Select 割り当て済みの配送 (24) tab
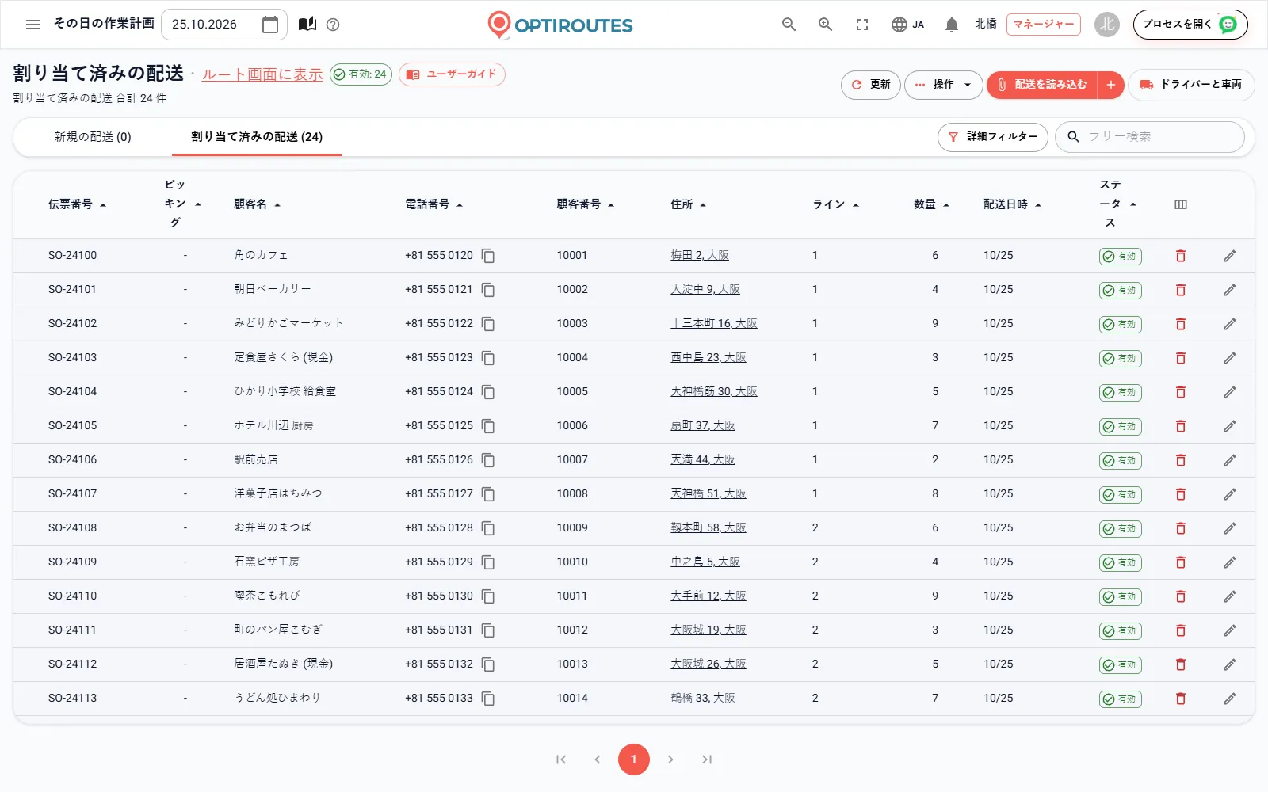 point(257,137)
